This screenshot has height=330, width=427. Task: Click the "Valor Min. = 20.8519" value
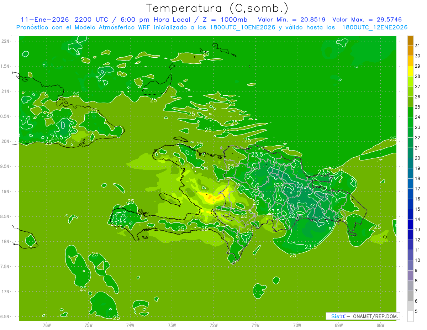pyautogui.click(x=291, y=20)
